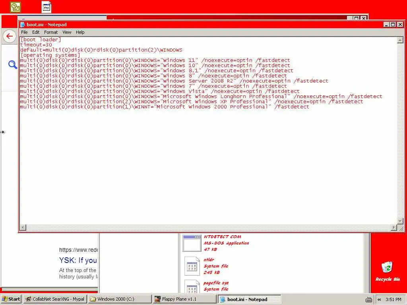Viewport: 407px width, 305px height.
Task: Click the magnifying glass search icon
Action: (12, 65)
